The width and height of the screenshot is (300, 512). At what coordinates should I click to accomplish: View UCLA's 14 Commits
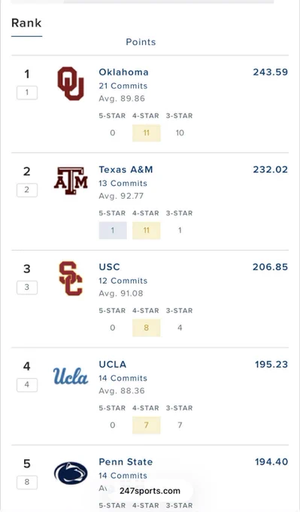point(123,378)
